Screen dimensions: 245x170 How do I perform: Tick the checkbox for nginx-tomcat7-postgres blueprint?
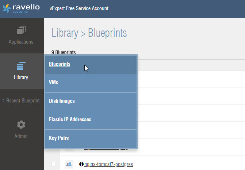54,164
